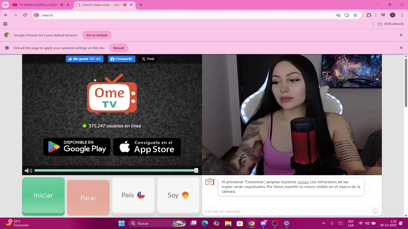Viewport: 408px width, 229px height.
Task: Open Microsoft Edge from taskbar
Action: point(205,223)
